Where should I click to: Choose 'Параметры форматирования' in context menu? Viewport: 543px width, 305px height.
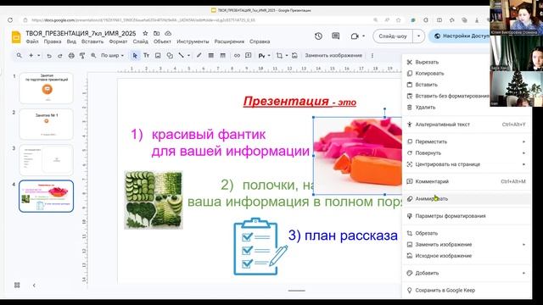[467, 216]
